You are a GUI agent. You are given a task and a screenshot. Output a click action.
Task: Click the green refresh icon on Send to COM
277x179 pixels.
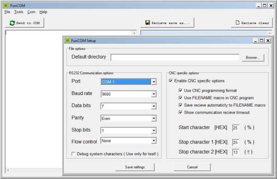(x=12, y=23)
